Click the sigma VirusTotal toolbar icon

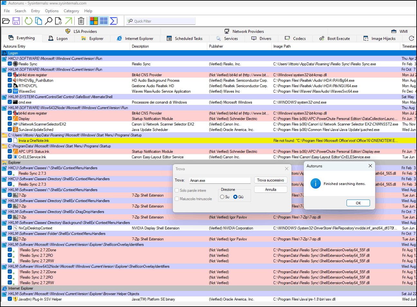(114, 21)
